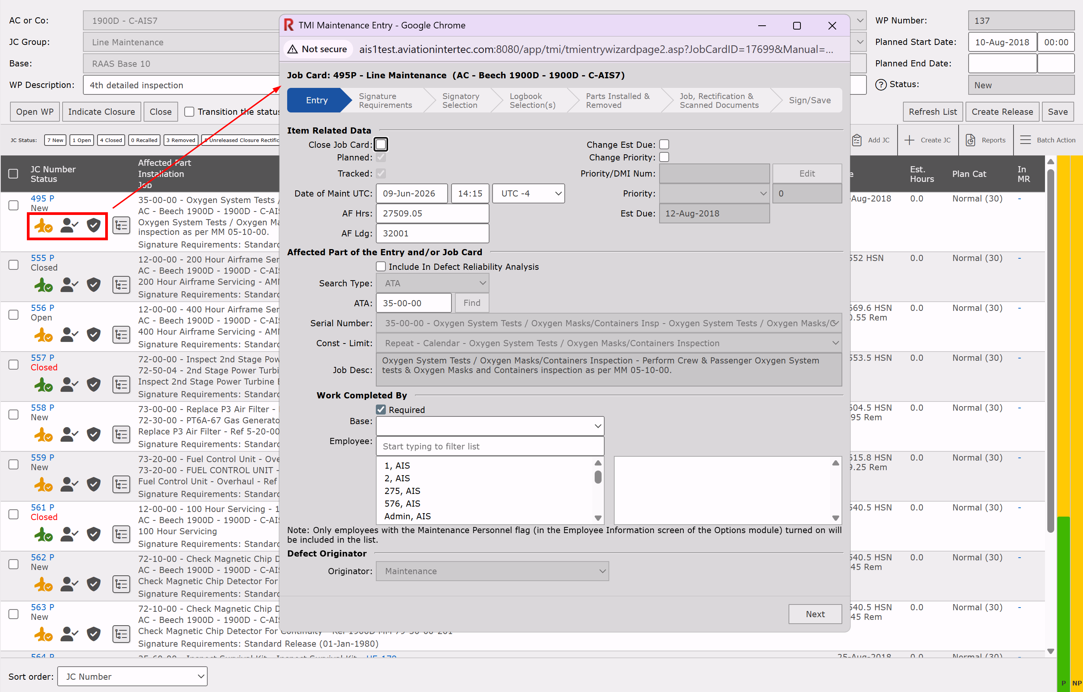This screenshot has height=692, width=1083.
Task: Check the row checkbox for JC 495 P
Action: click(x=13, y=205)
